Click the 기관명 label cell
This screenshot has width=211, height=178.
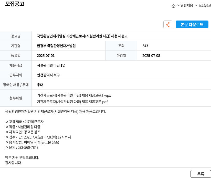(16, 46)
